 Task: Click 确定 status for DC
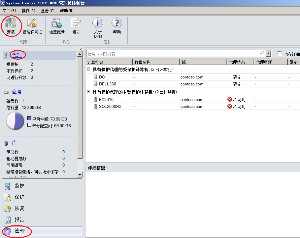pyautogui.click(x=237, y=77)
